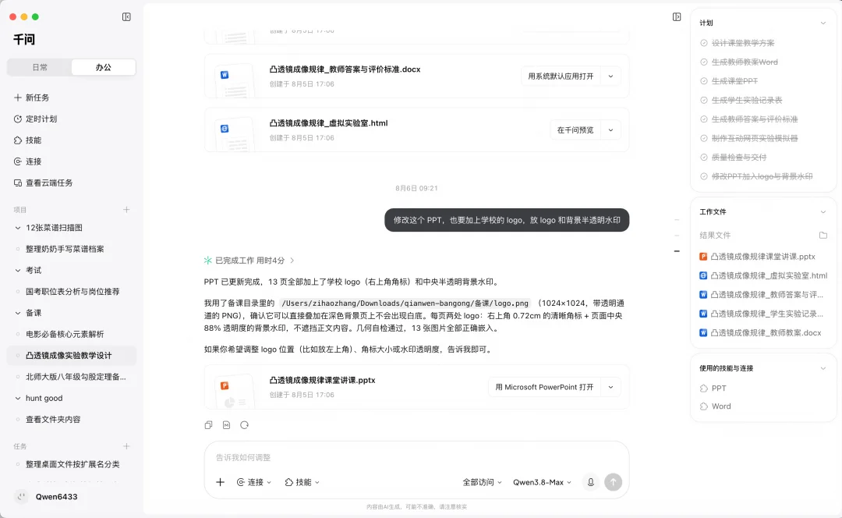Click the user message bubble 修改这个 PPT
Image resolution: width=842 pixels, height=518 pixels.
[507, 220]
